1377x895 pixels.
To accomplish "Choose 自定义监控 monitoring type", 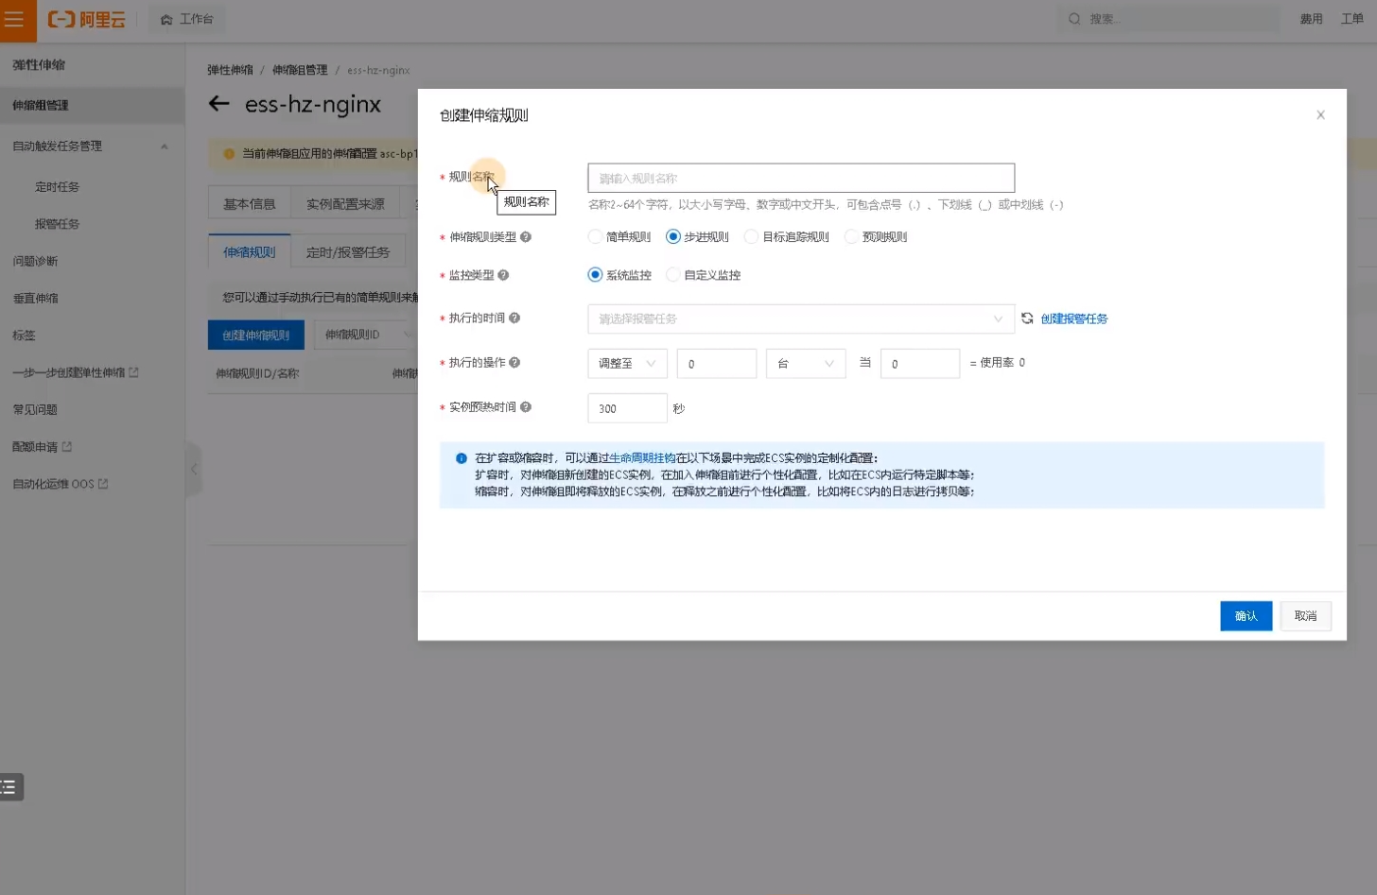I will (x=673, y=275).
